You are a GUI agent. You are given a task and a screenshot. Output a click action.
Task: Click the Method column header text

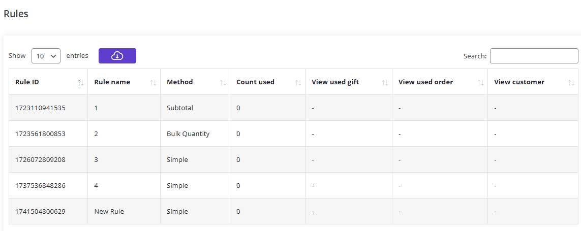180,82
